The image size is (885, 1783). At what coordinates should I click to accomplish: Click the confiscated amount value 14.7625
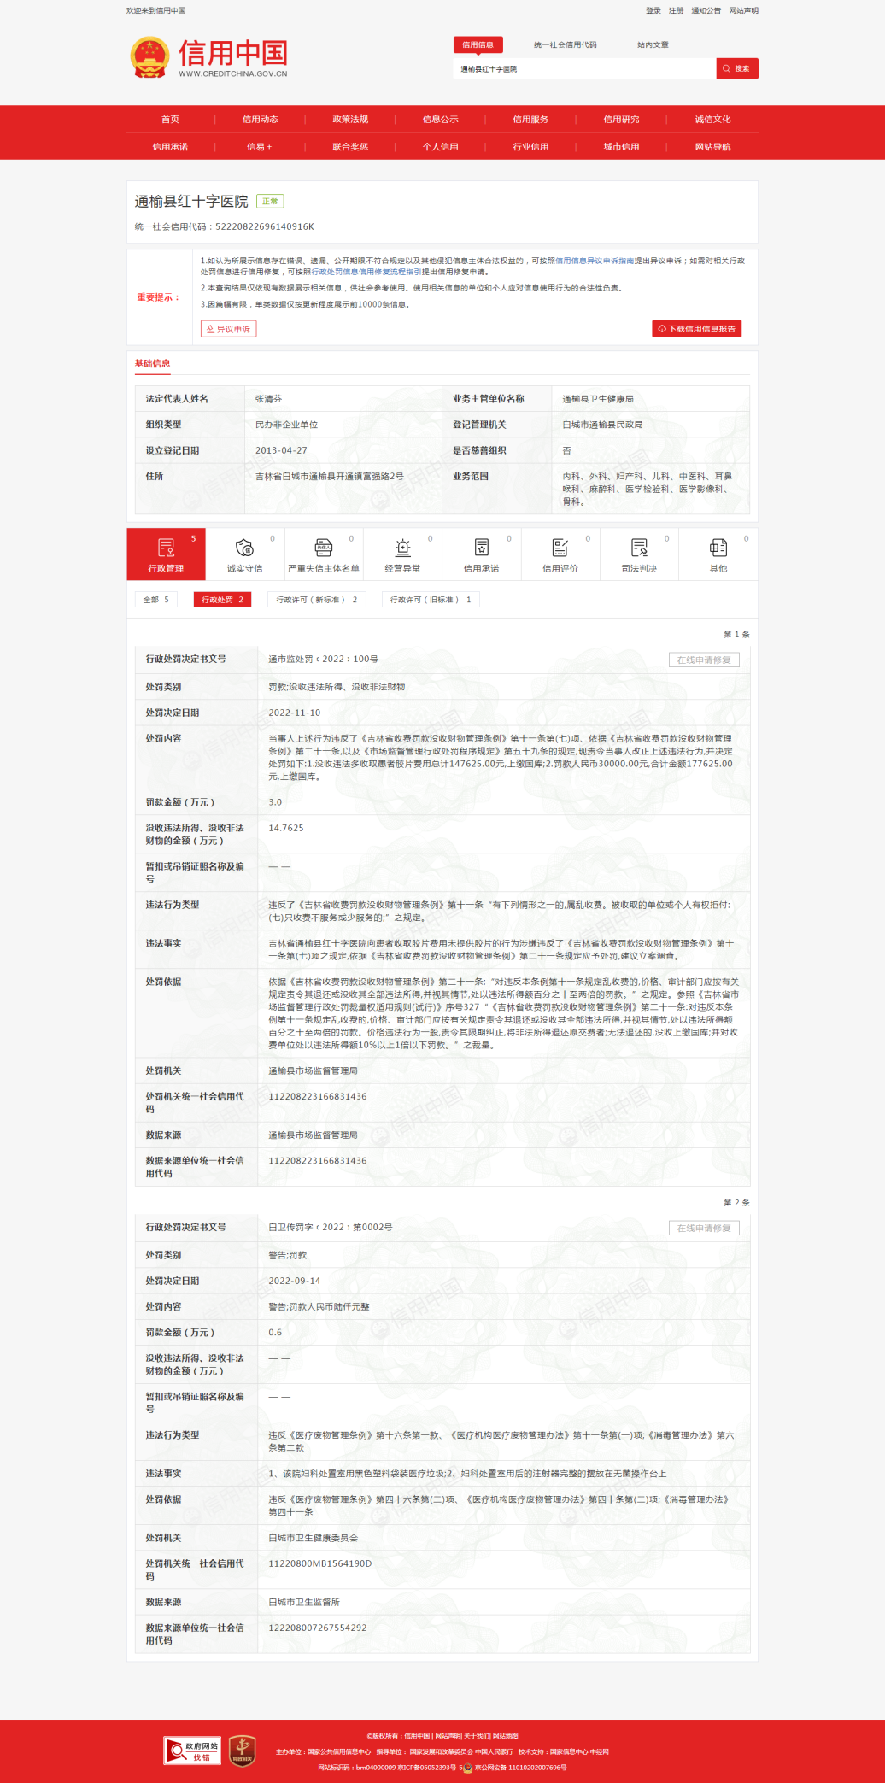(x=285, y=828)
